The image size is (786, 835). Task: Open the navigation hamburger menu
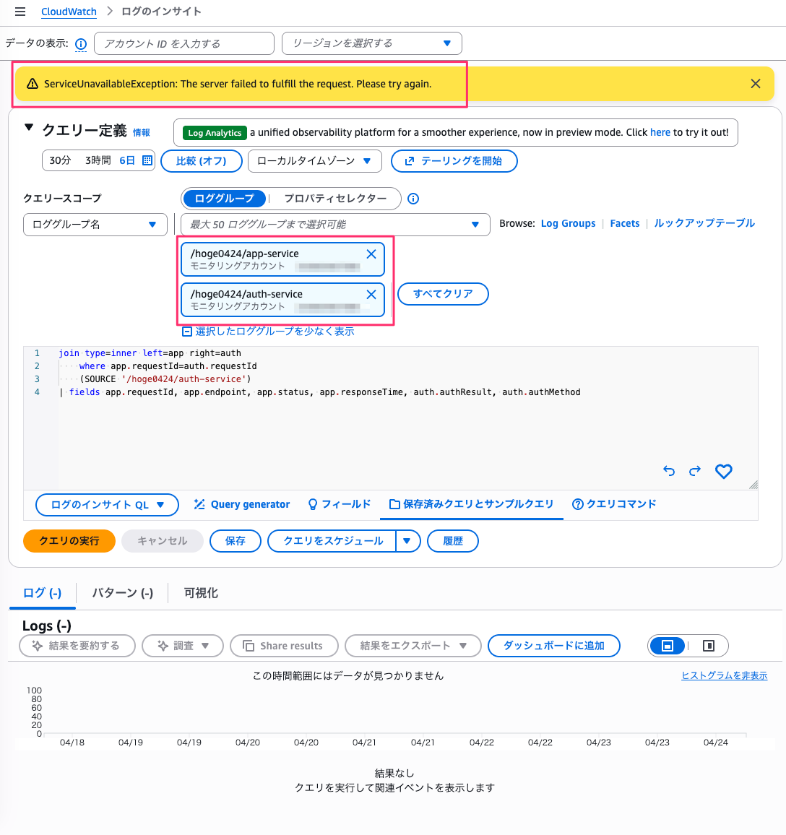click(x=20, y=11)
